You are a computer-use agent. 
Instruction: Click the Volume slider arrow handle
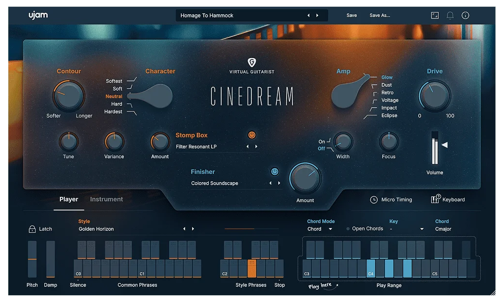click(445, 145)
